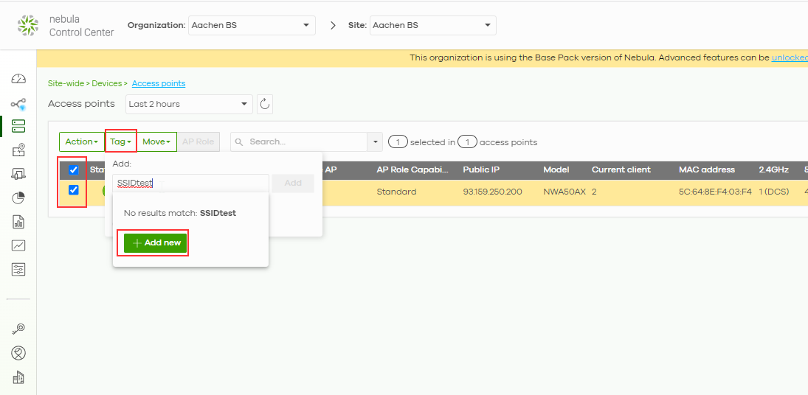
Task: Uncheck the access point row checkbox
Action: [73, 191]
